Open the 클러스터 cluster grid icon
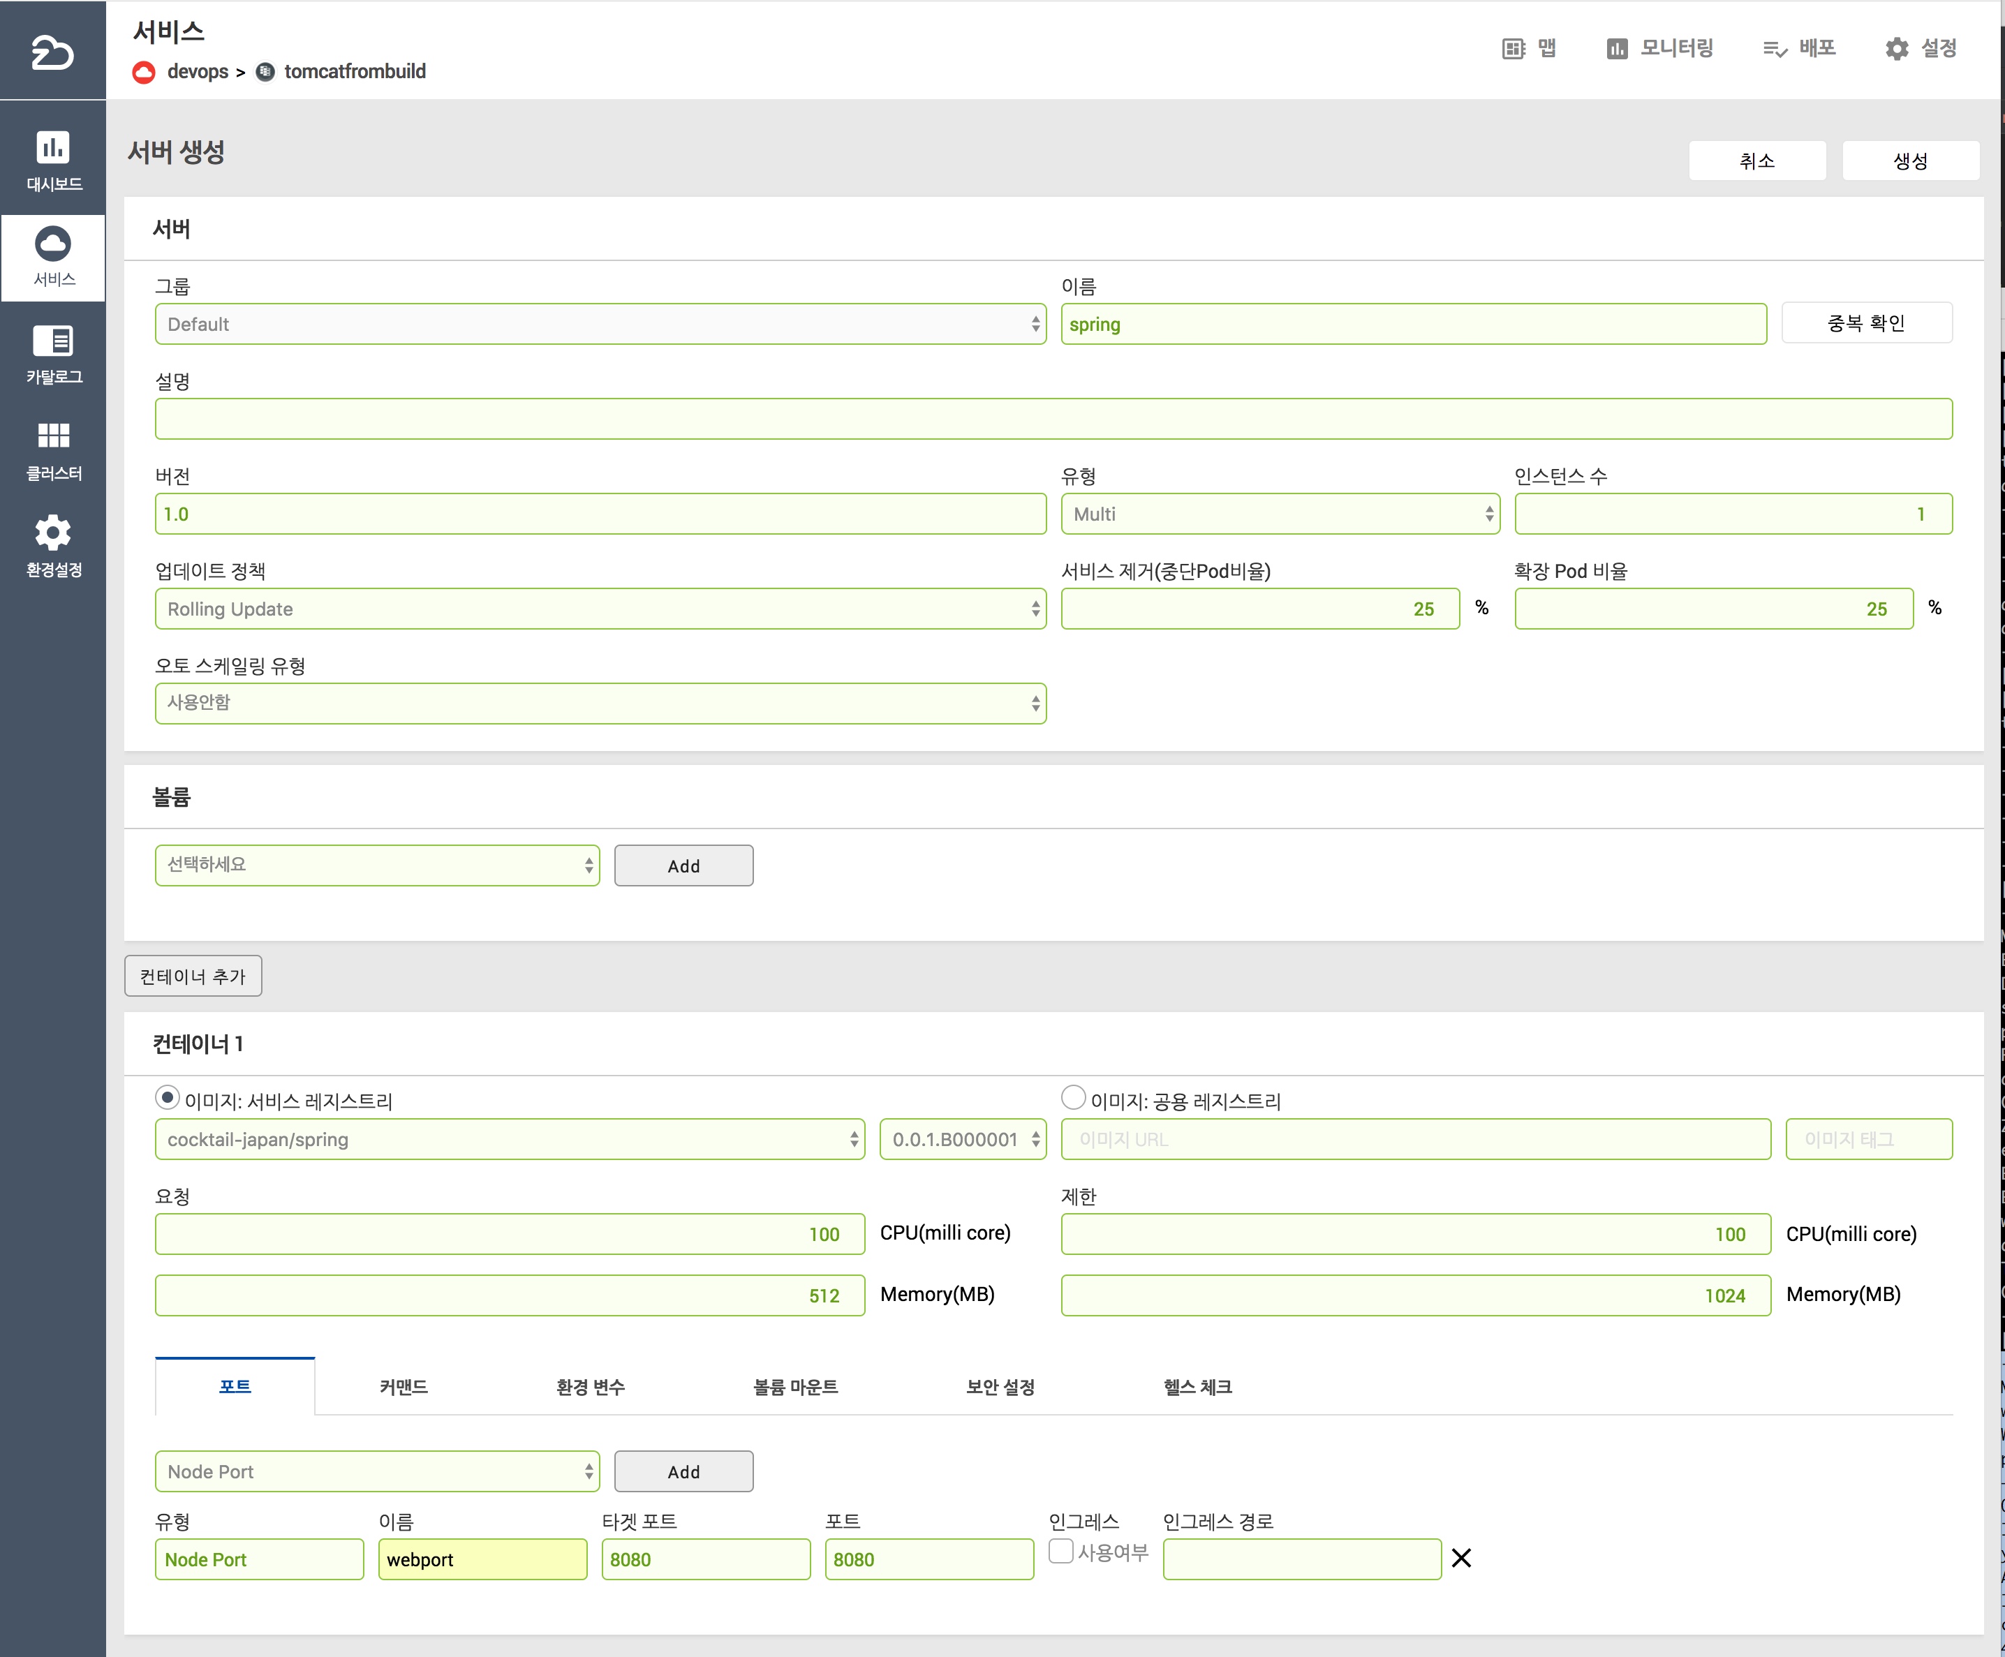Image resolution: width=2005 pixels, height=1657 pixels. click(52, 436)
